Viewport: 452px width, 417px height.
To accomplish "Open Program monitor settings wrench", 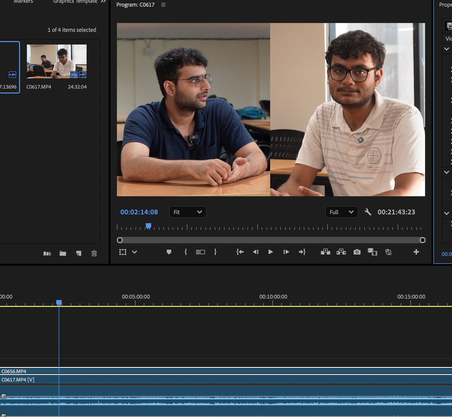I will [368, 212].
